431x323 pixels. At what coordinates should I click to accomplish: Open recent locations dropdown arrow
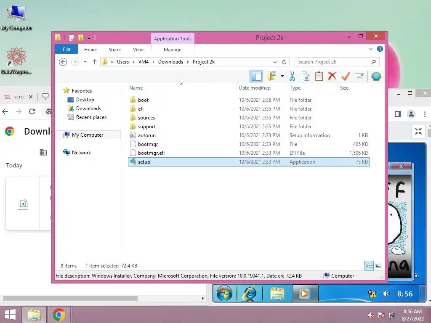pos(85,62)
